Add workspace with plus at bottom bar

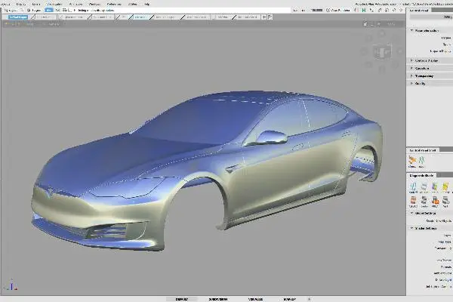309,299
